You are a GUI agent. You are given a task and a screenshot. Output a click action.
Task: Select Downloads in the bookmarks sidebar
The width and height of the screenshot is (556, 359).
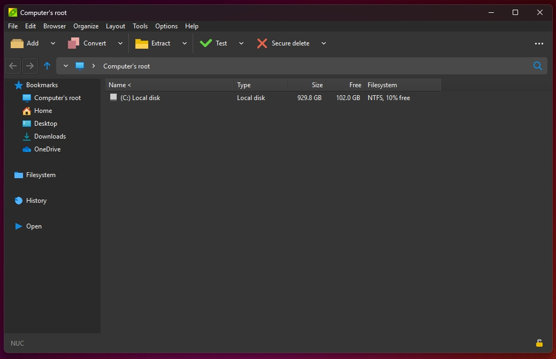click(50, 136)
